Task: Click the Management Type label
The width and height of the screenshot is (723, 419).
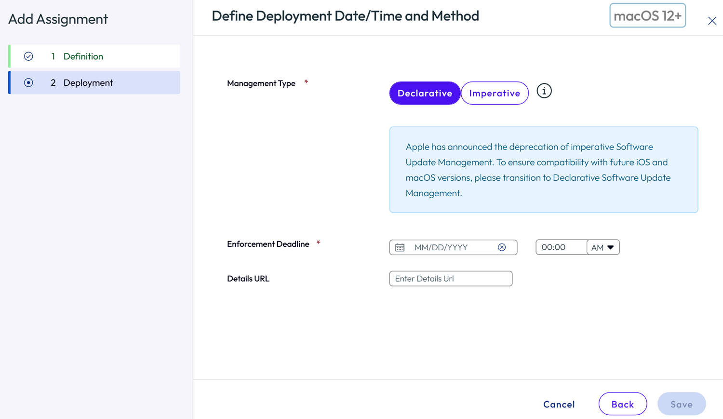Action: pos(261,83)
